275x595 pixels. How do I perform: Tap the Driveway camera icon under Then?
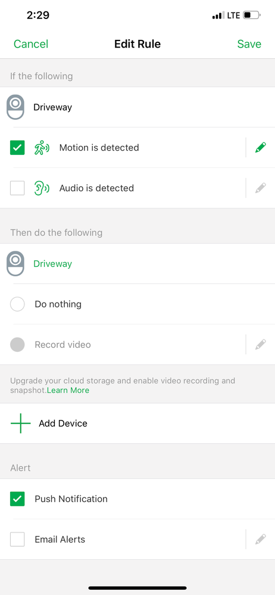pyautogui.click(x=15, y=263)
